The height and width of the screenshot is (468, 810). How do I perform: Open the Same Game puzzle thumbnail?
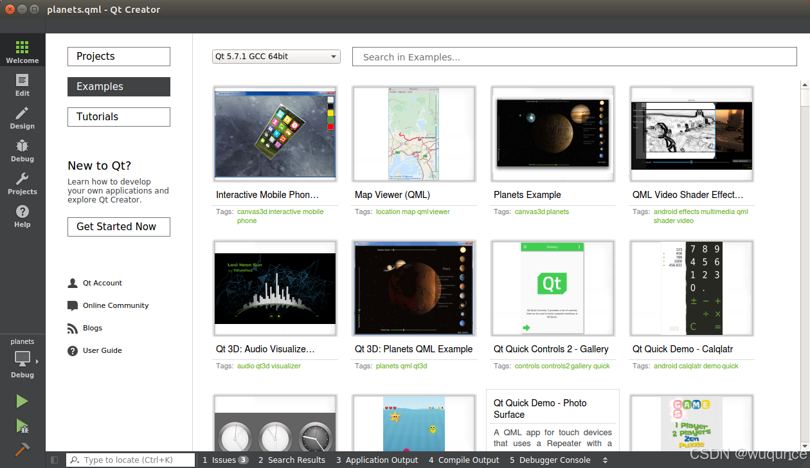(x=692, y=424)
